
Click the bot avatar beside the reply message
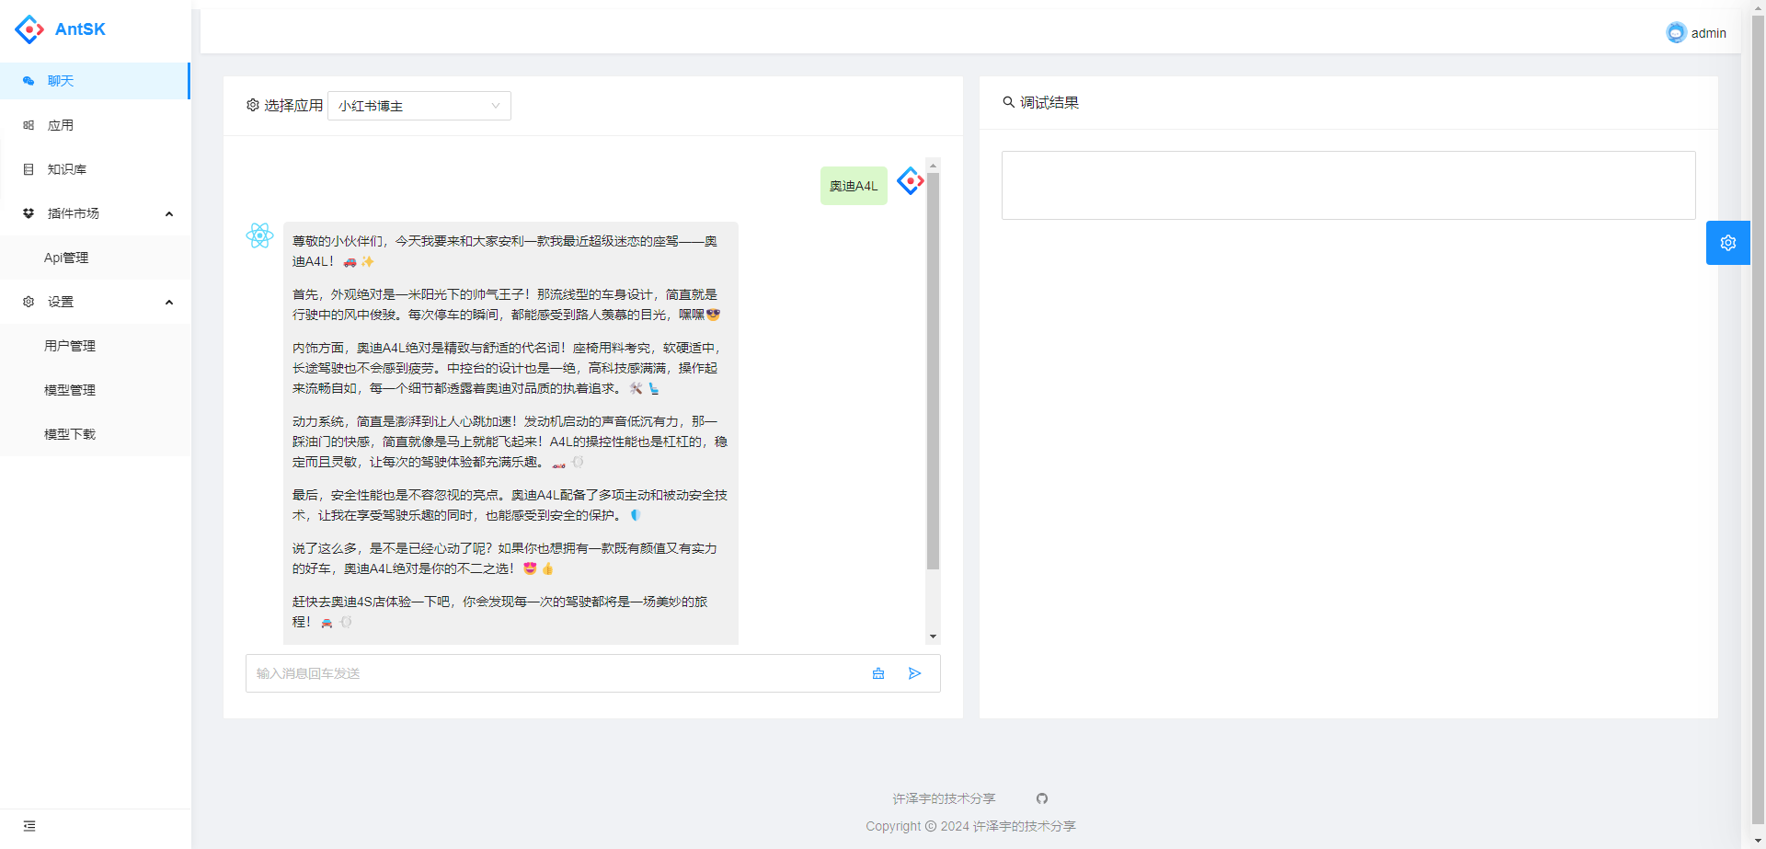click(260, 235)
